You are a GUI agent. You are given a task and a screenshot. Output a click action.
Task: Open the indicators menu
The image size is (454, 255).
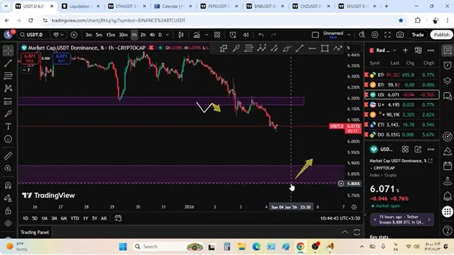(197, 35)
